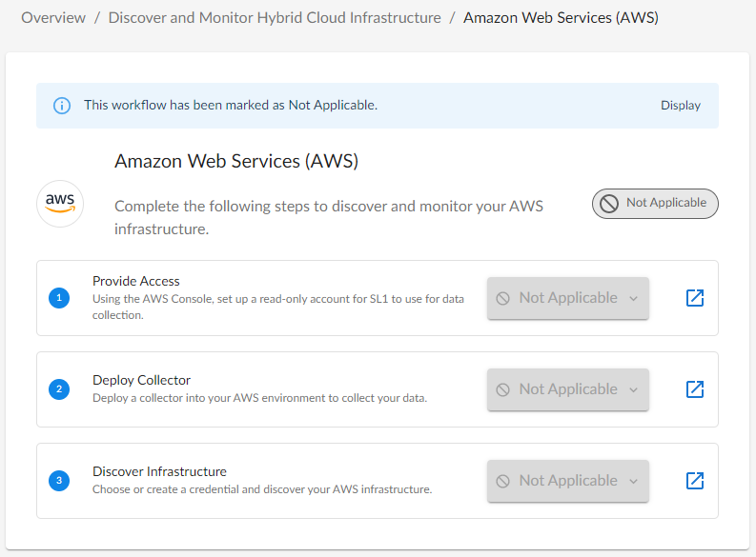Click Display in the info banner

[x=681, y=106]
